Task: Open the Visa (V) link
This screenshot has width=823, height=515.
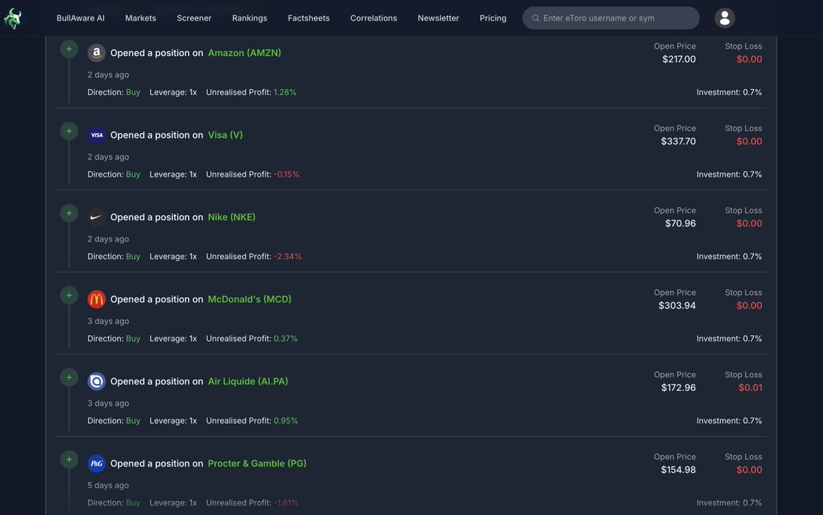Action: pyautogui.click(x=226, y=135)
